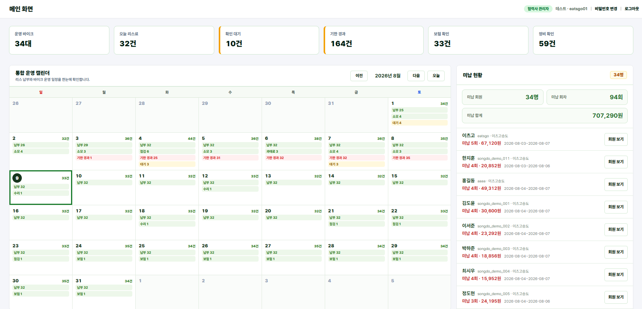Click 보험 1 tag on August 31
The image size is (642, 309).
coord(104,294)
